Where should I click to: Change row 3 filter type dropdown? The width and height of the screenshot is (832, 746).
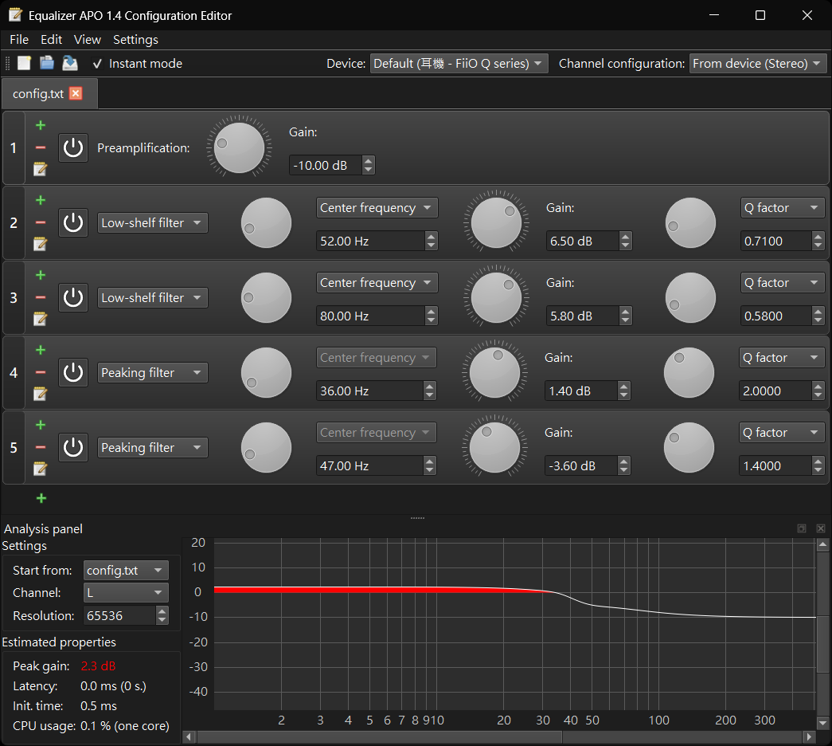pos(152,297)
